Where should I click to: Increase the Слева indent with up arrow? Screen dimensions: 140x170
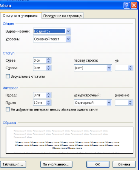pyautogui.click(x=49, y=59)
